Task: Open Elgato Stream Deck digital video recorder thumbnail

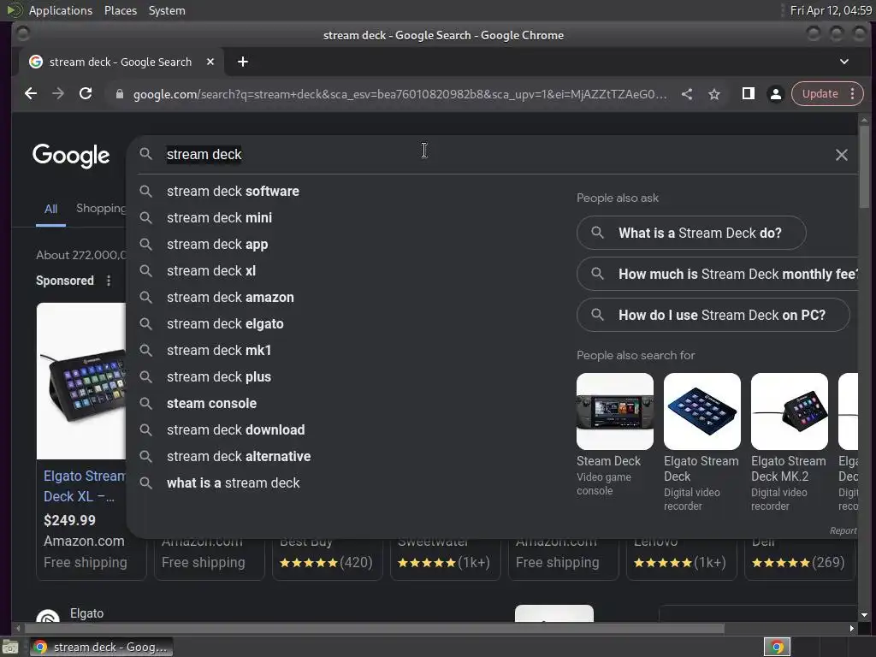Action: 702,411
